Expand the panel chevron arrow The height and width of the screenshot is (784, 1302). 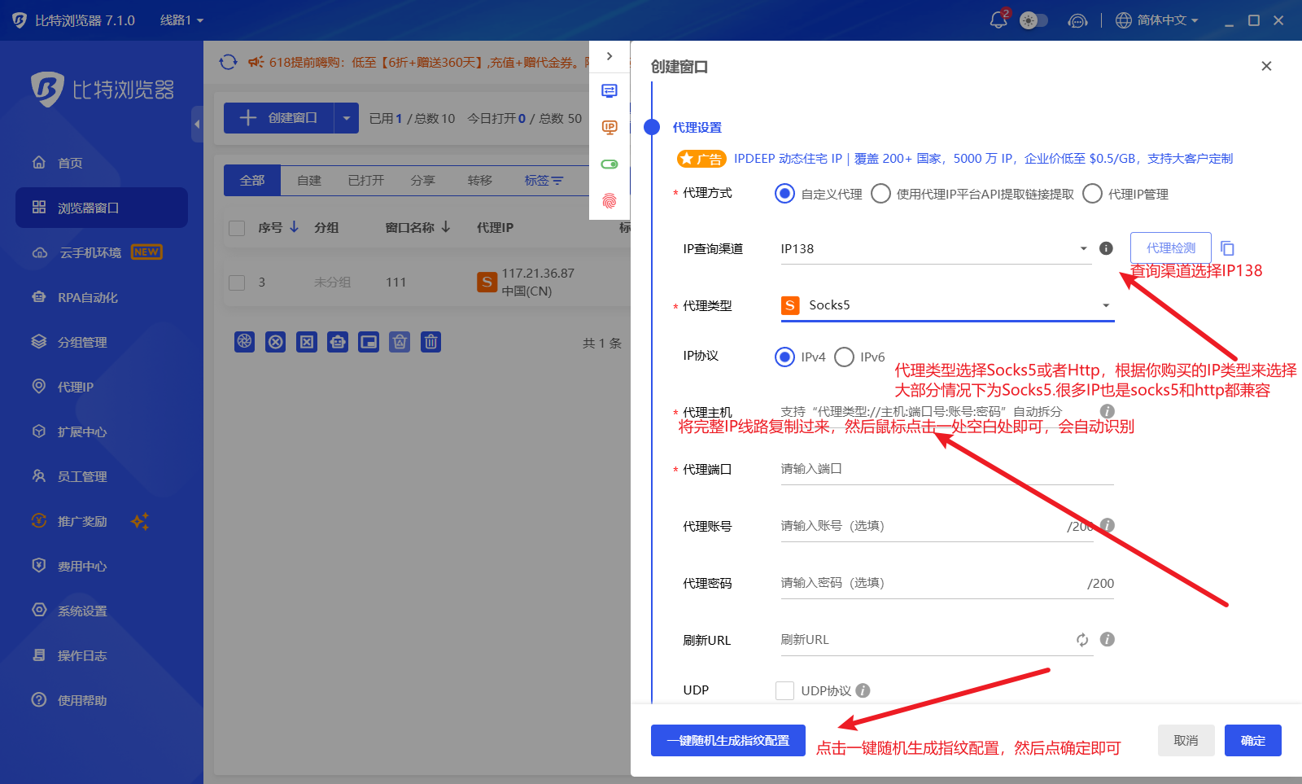click(609, 56)
